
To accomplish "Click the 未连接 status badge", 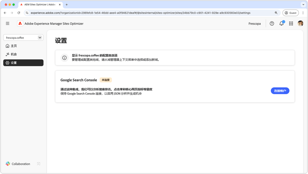I will [106, 80].
